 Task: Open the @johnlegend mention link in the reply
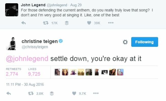tap(27, 59)
